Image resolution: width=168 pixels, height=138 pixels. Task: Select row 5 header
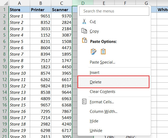(4, 35)
